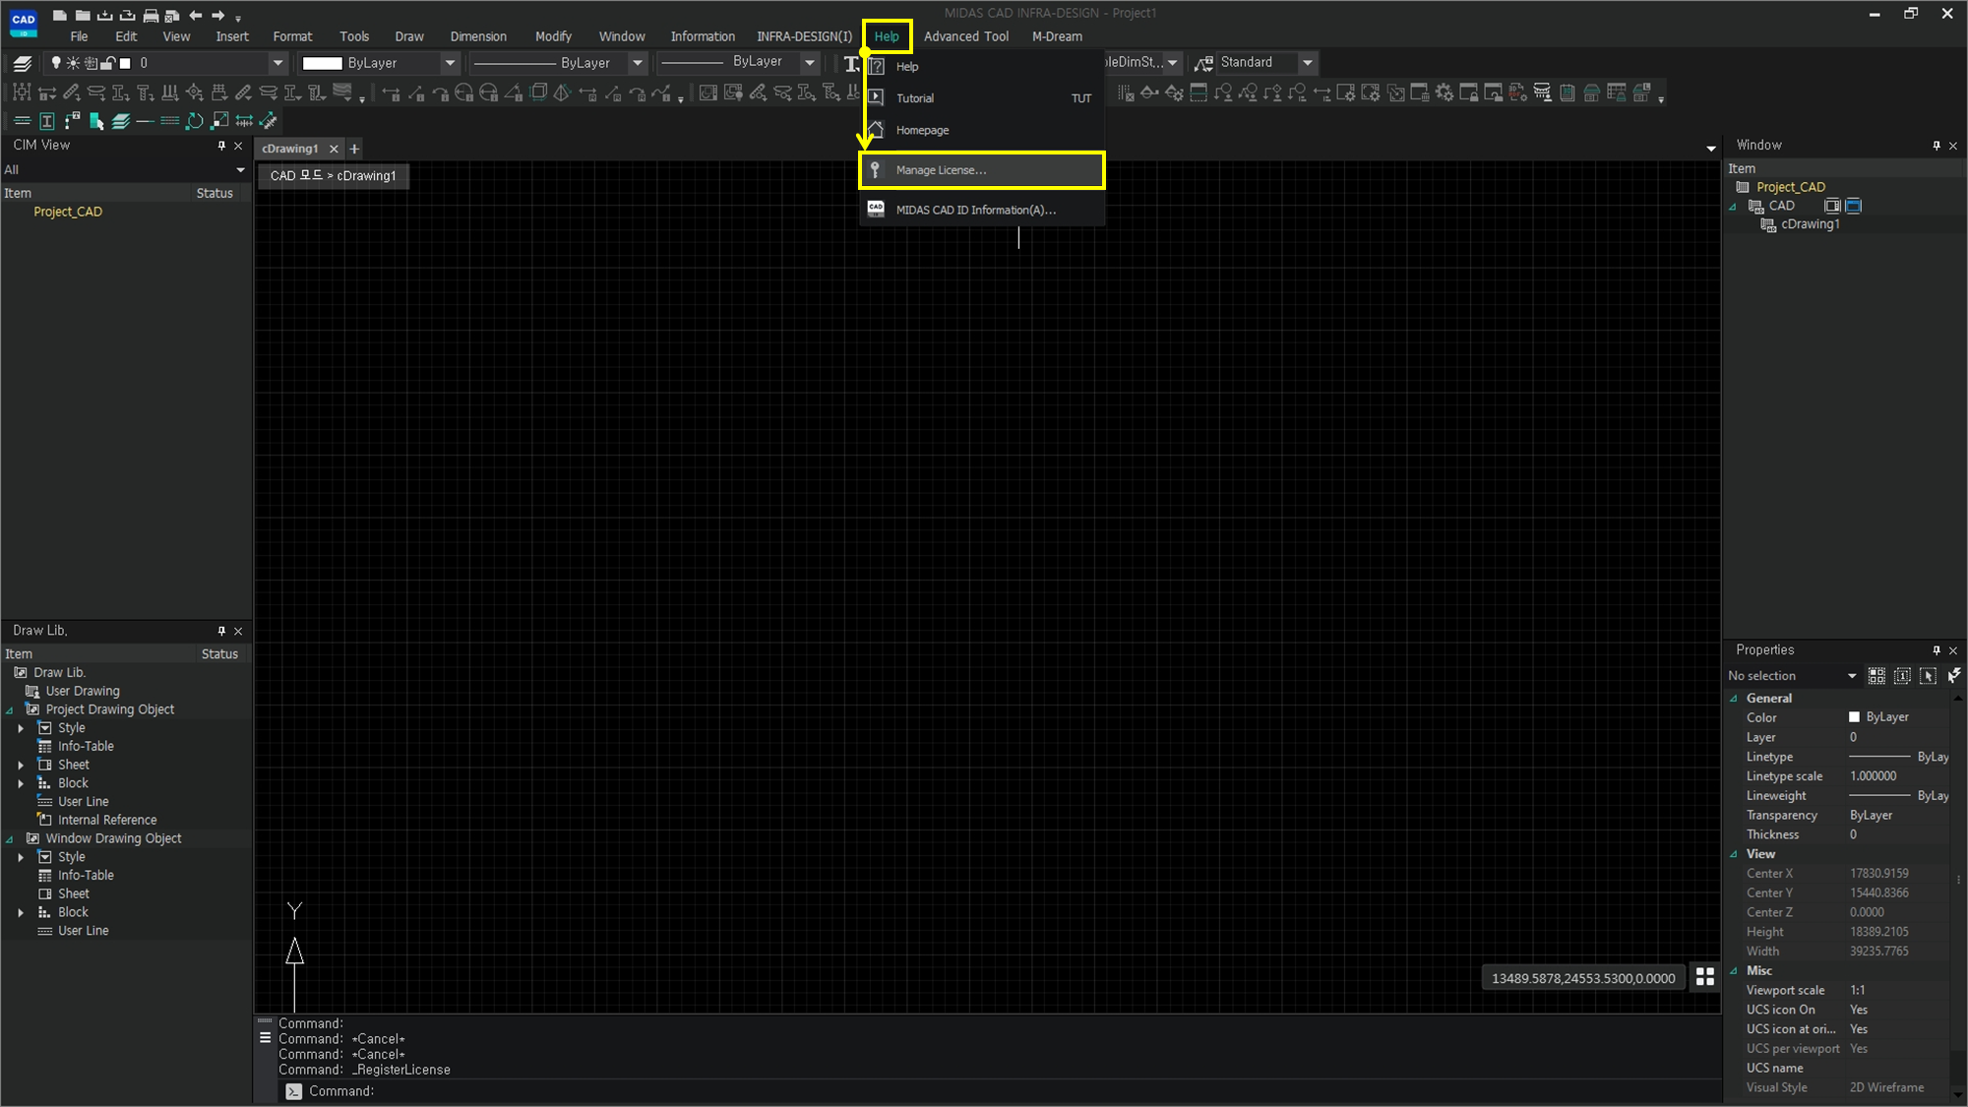Click the blue window icon beside CAD item

pyautogui.click(x=1854, y=206)
